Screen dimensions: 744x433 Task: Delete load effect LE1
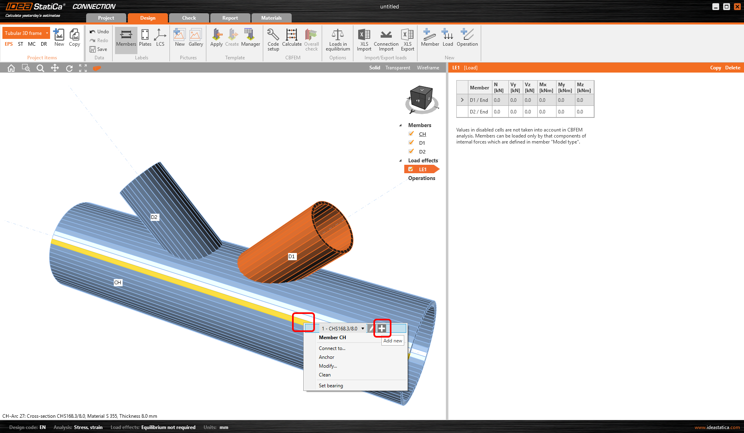(x=733, y=68)
